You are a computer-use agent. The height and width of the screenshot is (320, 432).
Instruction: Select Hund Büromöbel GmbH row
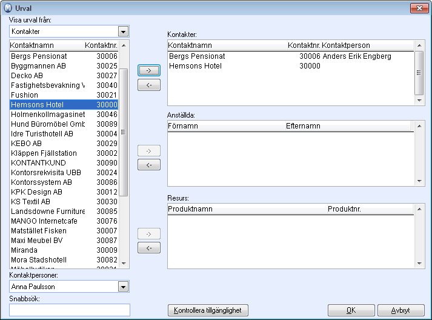(x=64, y=124)
